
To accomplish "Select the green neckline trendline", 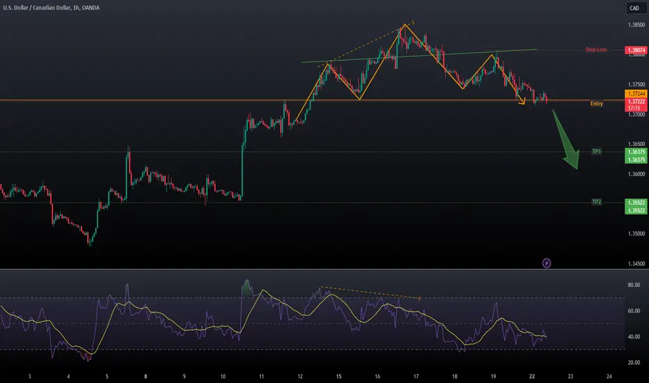I will [418, 56].
